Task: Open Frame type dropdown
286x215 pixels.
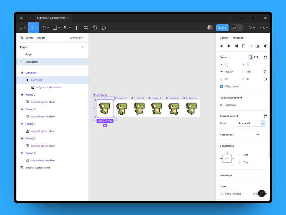Action: [225, 57]
